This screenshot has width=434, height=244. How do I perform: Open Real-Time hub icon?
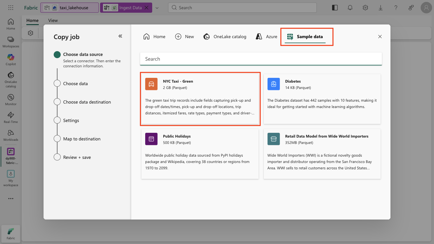tap(11, 117)
